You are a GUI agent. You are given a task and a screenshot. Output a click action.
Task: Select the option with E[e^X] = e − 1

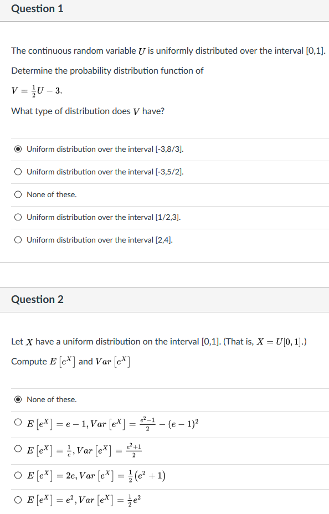[18, 424]
